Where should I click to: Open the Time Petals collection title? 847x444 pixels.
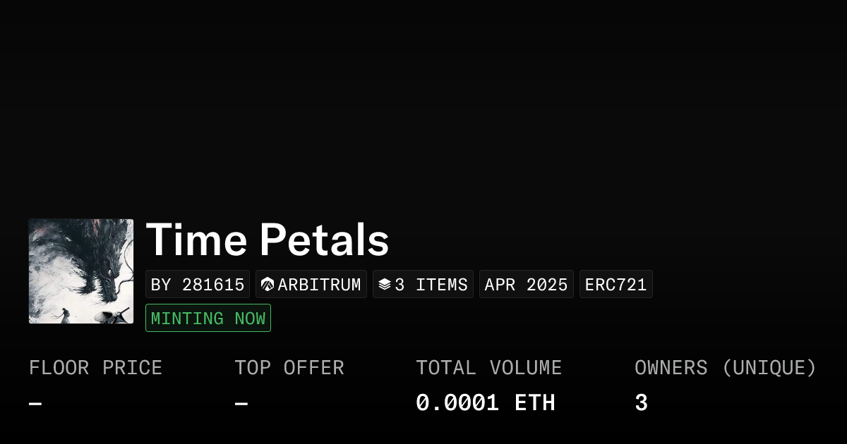(268, 240)
